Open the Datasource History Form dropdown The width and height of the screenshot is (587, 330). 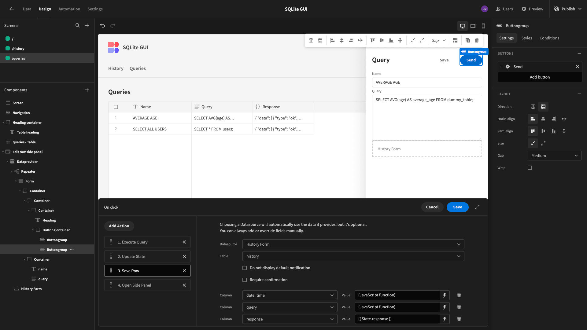tap(353, 244)
